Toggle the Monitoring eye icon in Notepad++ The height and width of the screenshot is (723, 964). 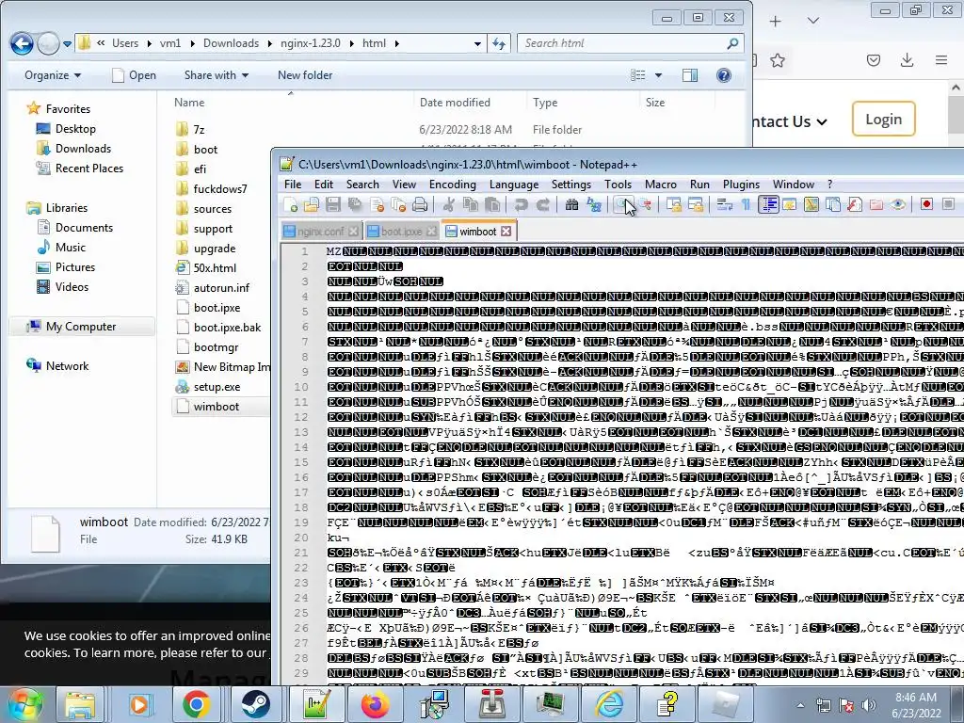click(897, 204)
